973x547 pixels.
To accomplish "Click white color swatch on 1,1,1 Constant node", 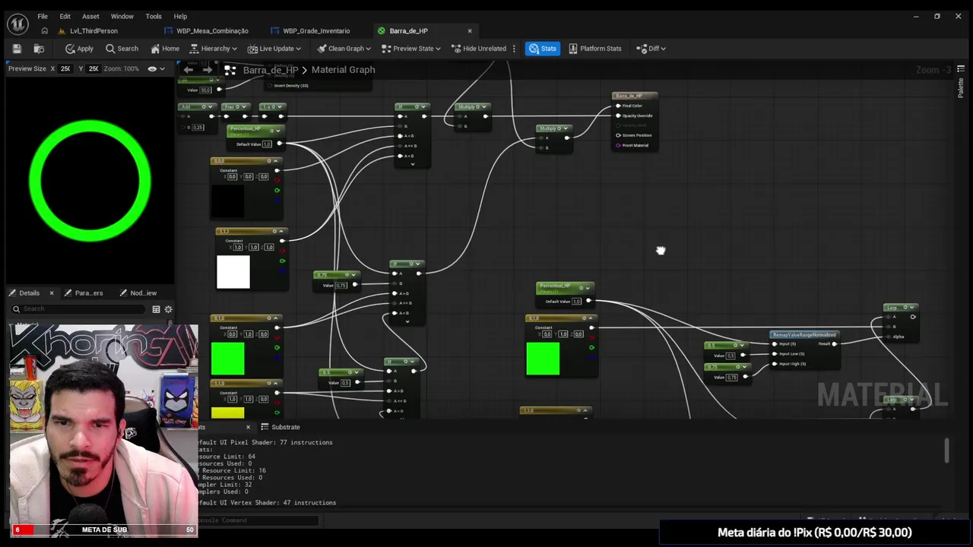I will pos(233,272).
